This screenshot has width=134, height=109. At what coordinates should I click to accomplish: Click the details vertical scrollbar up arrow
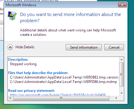click(122, 60)
